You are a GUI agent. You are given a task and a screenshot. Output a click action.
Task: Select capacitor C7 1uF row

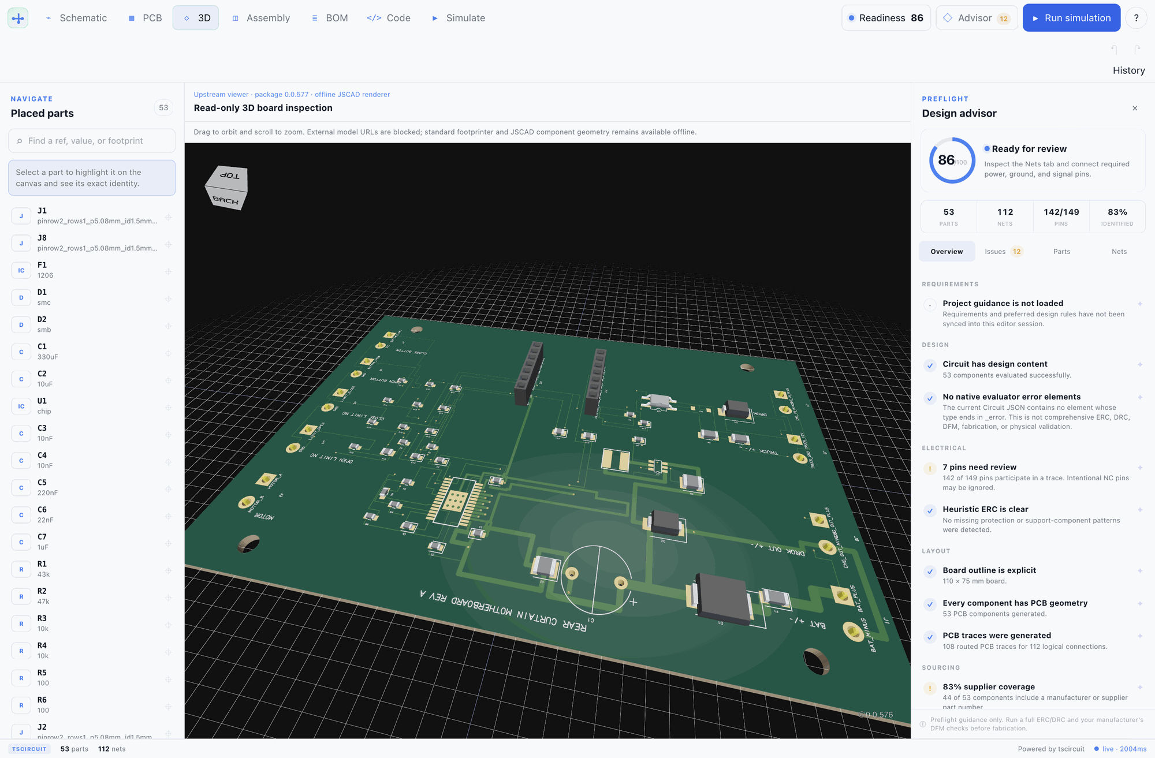tap(92, 542)
